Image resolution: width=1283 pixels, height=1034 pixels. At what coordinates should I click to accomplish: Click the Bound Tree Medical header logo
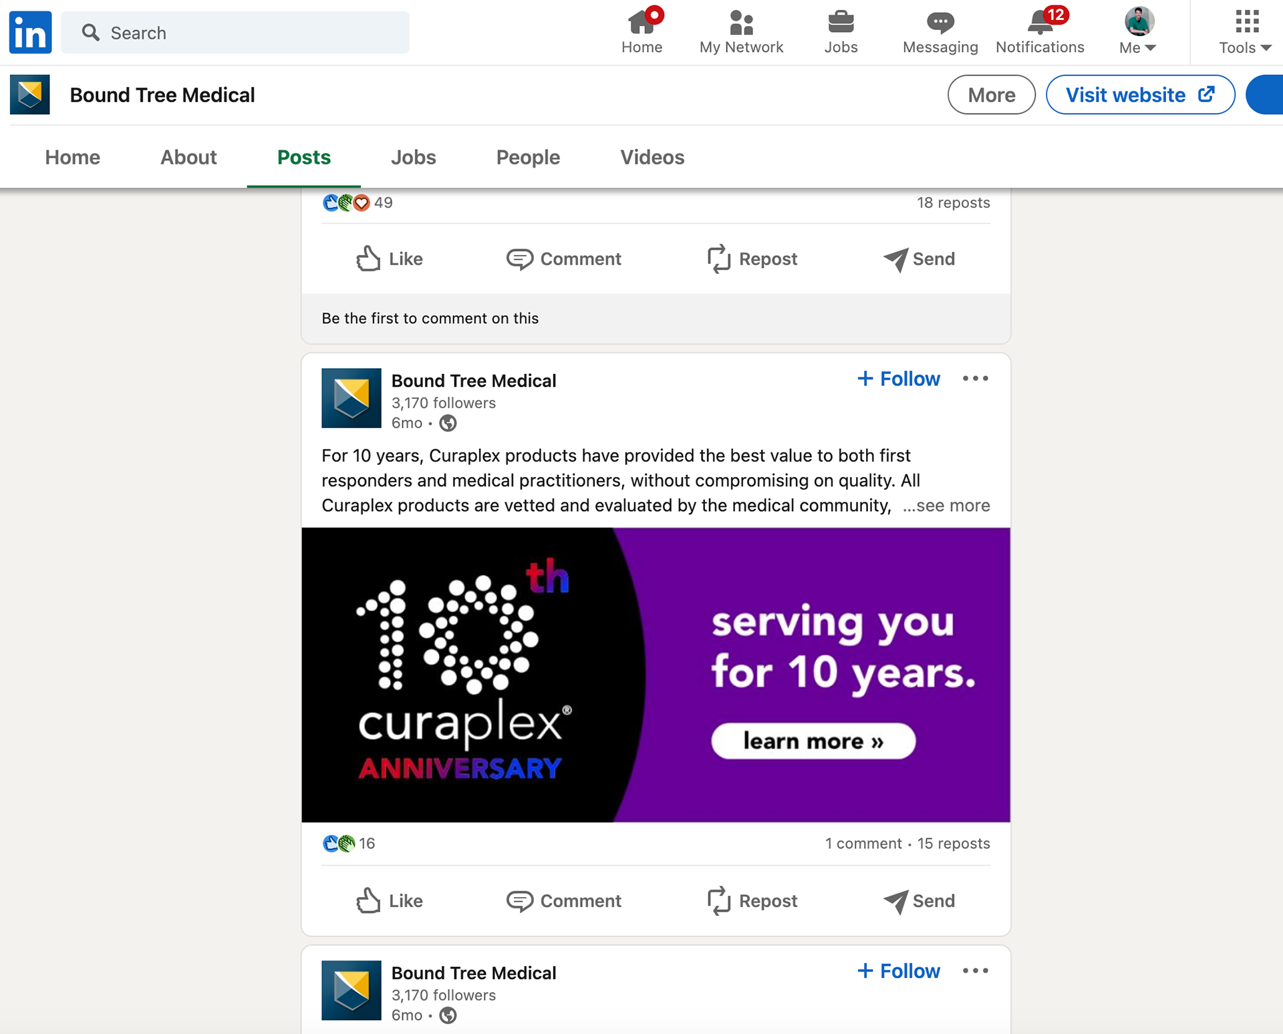[x=30, y=95]
